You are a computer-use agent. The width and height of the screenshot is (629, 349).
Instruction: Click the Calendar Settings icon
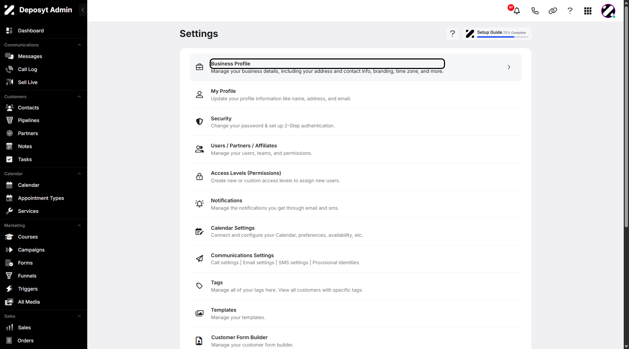[x=199, y=231]
